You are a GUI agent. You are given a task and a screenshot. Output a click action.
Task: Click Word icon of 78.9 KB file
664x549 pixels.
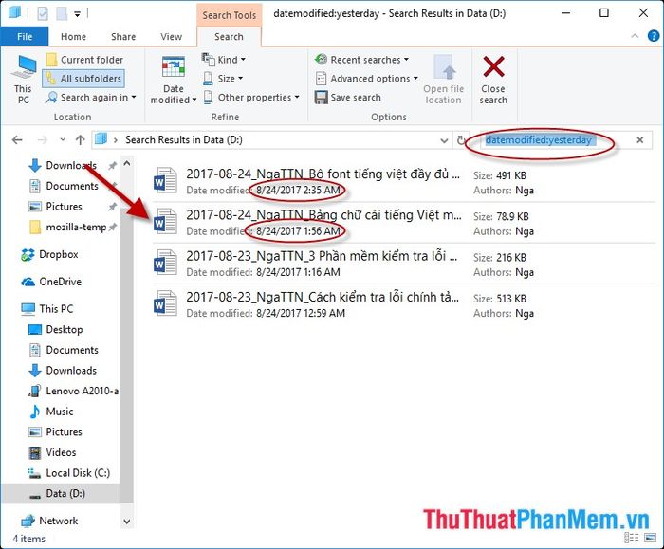(165, 221)
